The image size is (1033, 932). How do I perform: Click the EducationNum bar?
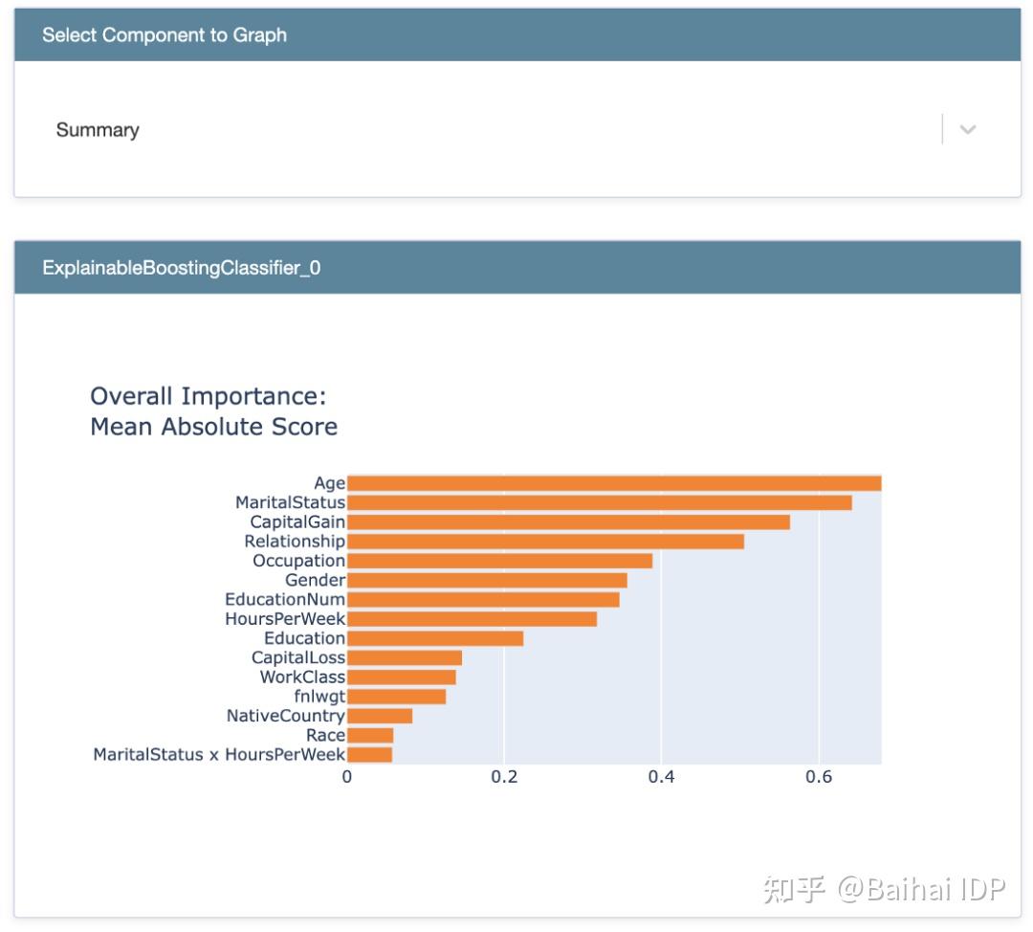(483, 600)
